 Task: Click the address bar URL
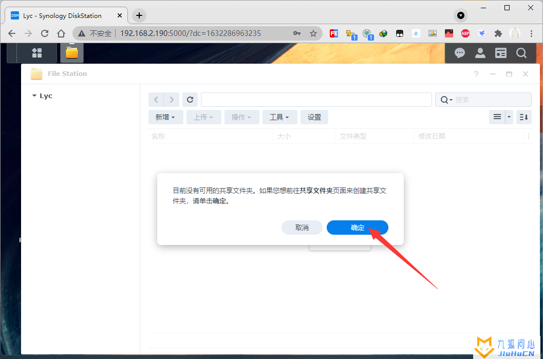pos(191,33)
